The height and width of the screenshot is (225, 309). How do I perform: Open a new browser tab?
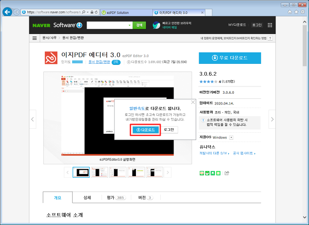click(x=209, y=12)
